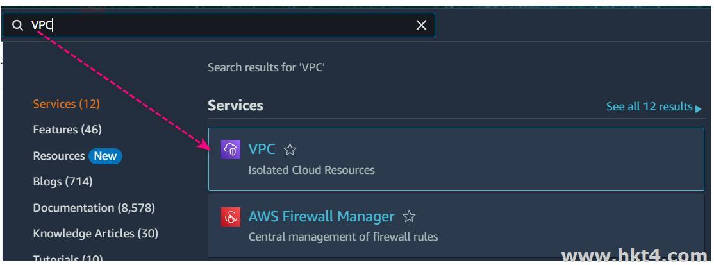Select the Services (12) category
The height and width of the screenshot is (265, 714).
click(x=67, y=104)
